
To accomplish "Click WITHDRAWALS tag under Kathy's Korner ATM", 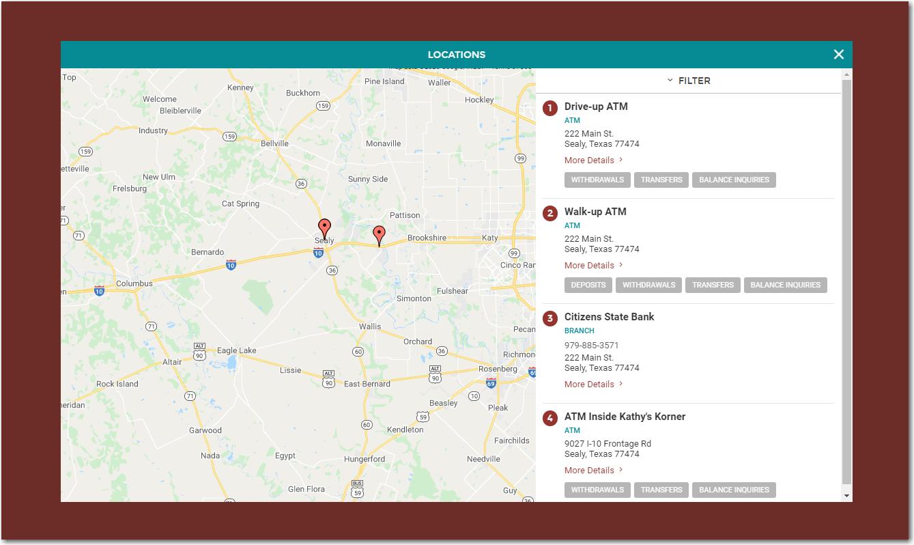I will point(597,490).
